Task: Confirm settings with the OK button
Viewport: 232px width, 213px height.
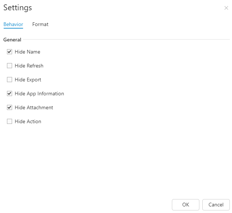Action: point(185,205)
